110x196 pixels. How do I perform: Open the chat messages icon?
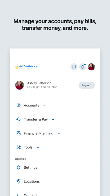point(74,67)
